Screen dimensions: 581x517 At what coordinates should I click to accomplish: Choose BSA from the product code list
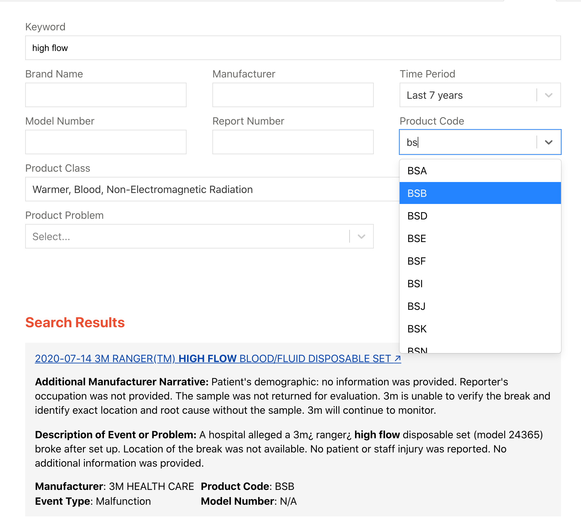click(x=480, y=171)
